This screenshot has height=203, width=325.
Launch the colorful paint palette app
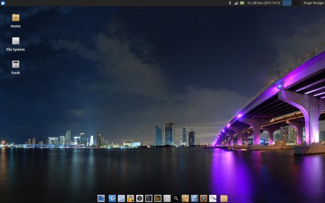(x=130, y=198)
